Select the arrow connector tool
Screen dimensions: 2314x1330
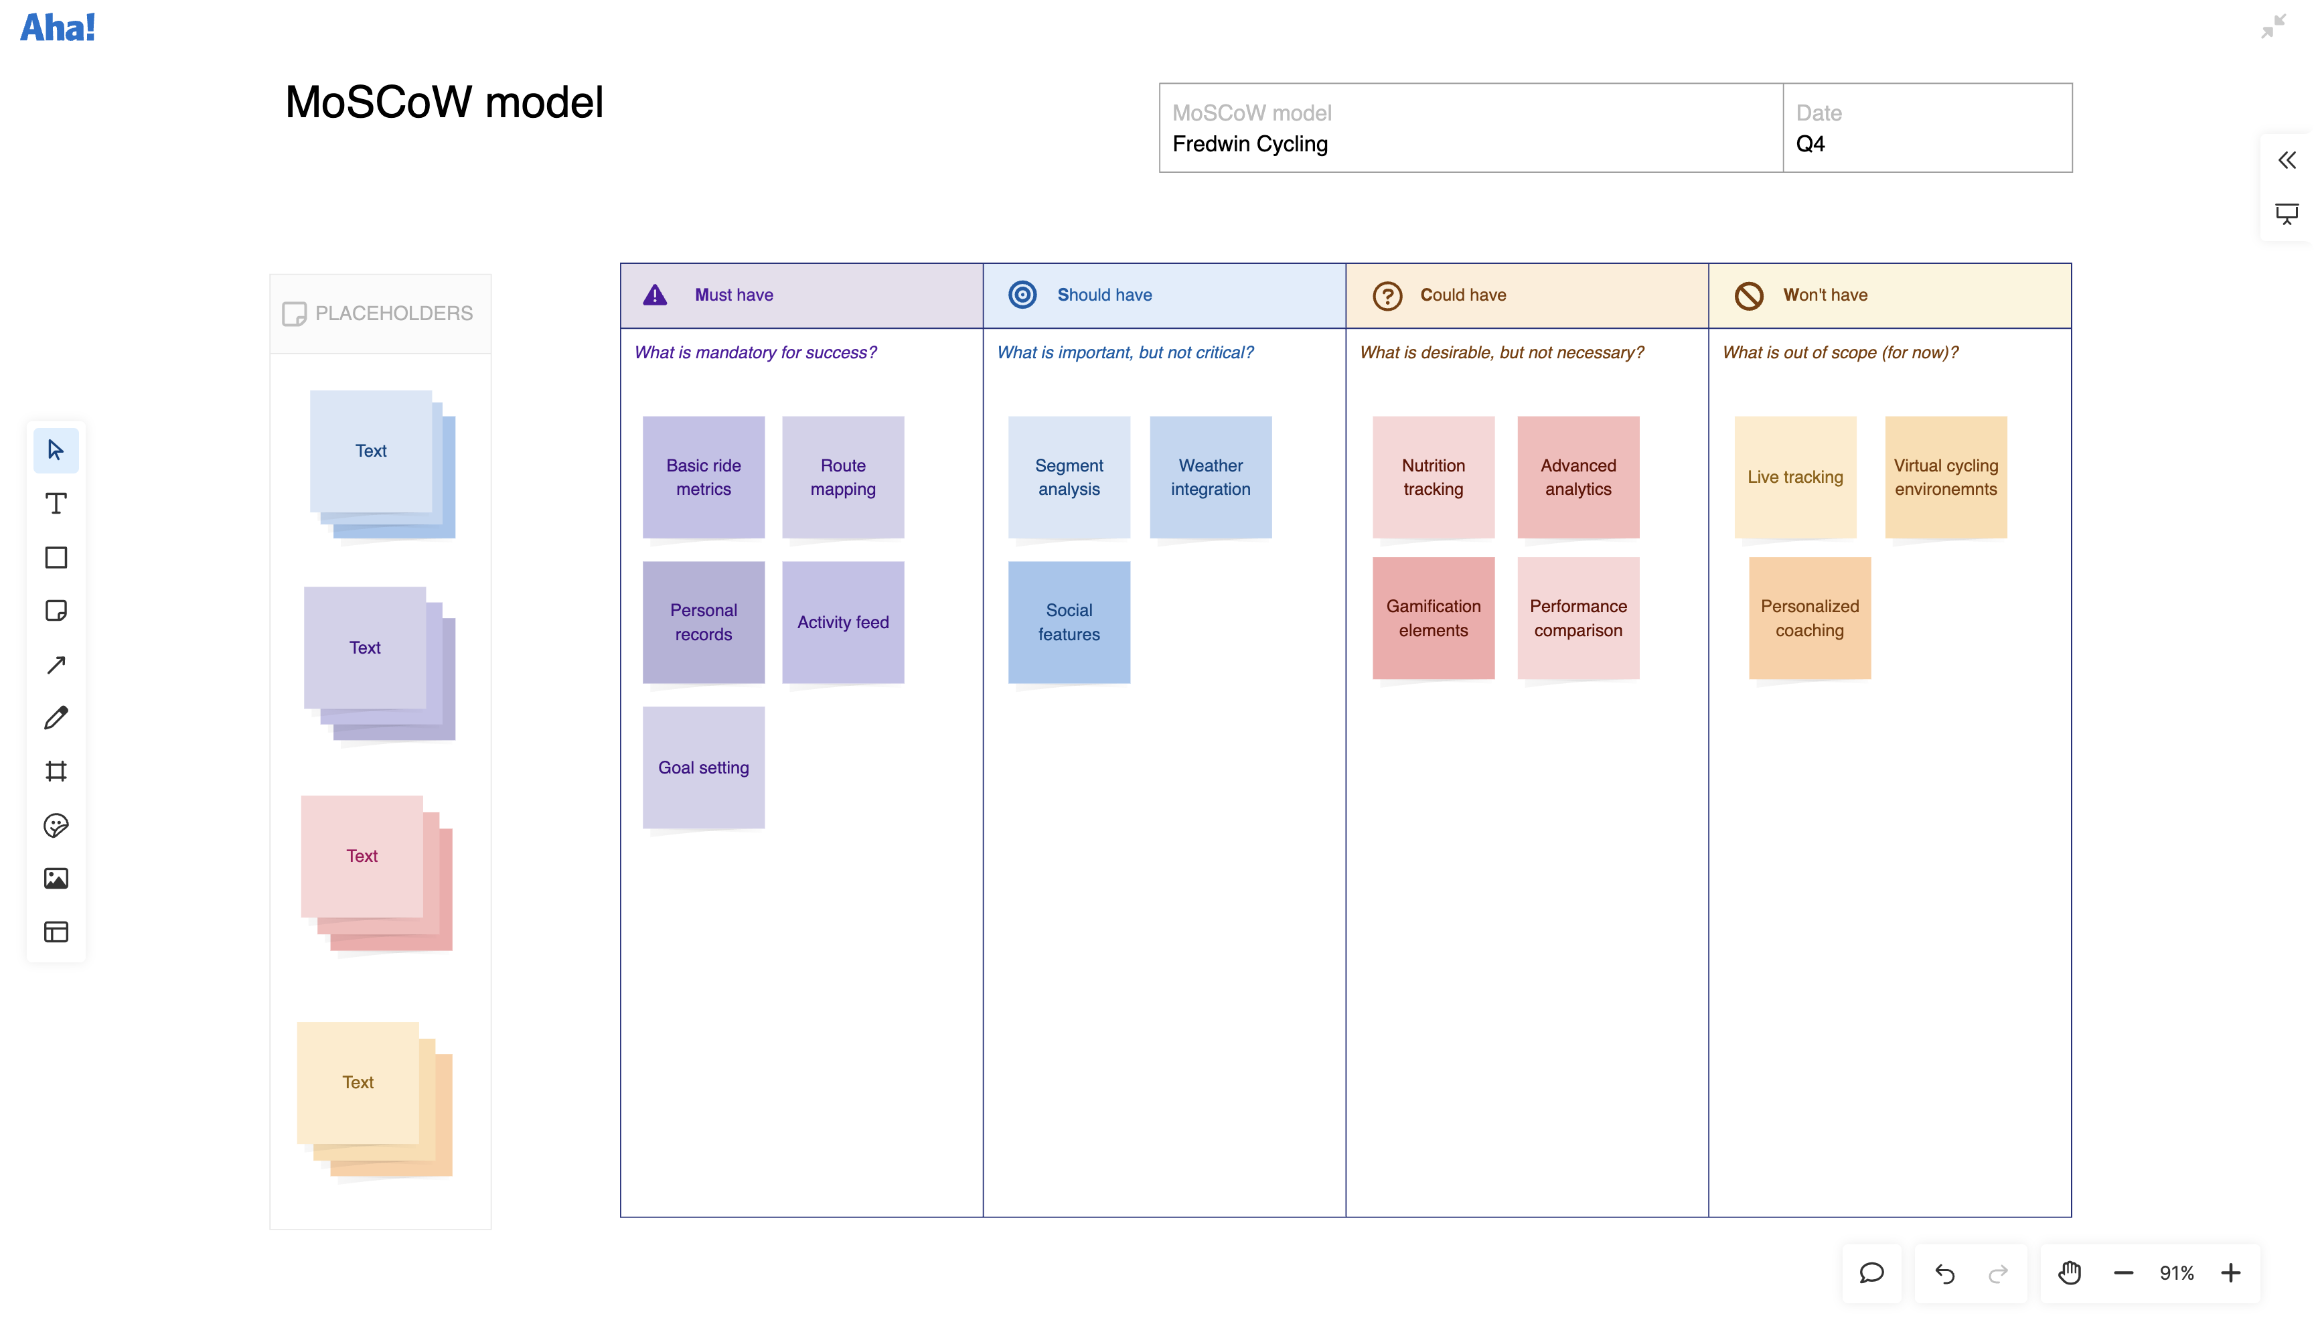pos(56,664)
